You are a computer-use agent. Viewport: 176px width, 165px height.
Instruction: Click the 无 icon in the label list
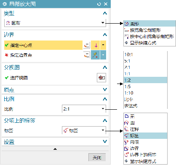pos(126,116)
